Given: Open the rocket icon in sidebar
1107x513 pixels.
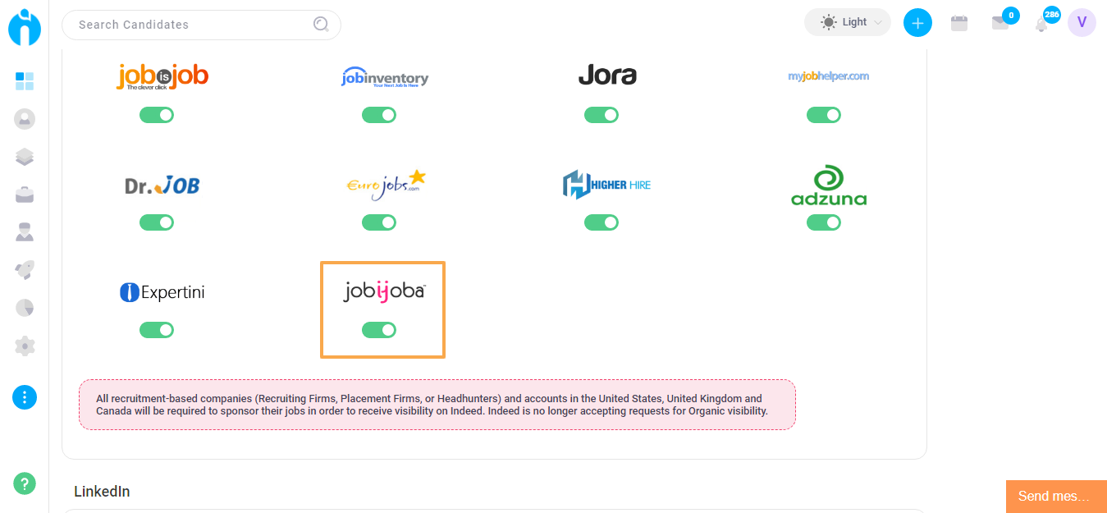Looking at the screenshot, I should click(x=25, y=270).
